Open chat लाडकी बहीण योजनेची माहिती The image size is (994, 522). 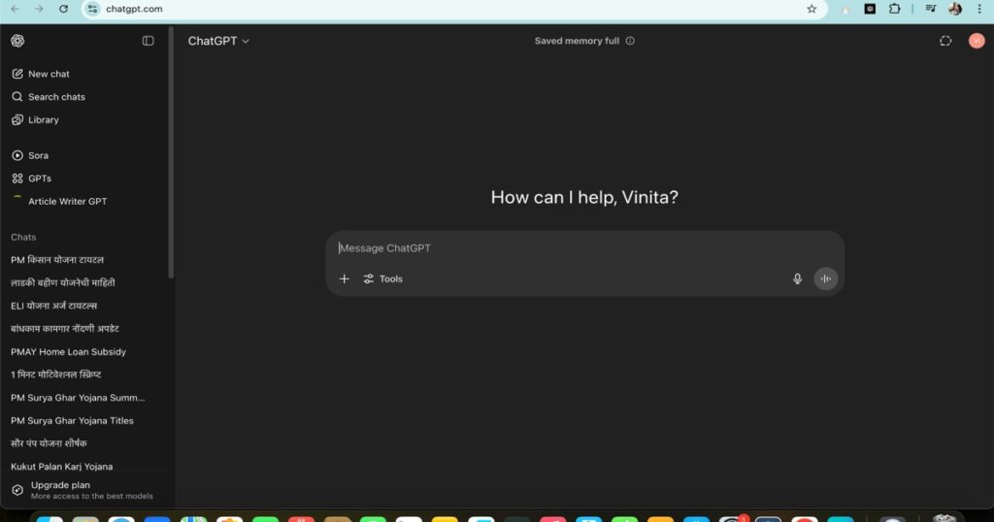click(63, 282)
